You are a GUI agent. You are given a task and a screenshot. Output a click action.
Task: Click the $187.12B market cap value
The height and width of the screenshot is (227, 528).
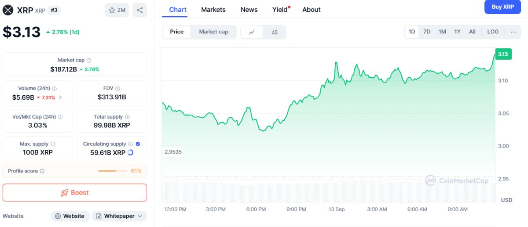click(63, 69)
